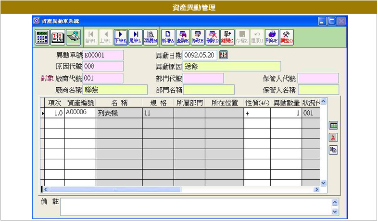Jump to last record (尾筆)
Image resolution: width=378 pixels, height=222 pixels.
pyautogui.click(x=136, y=37)
